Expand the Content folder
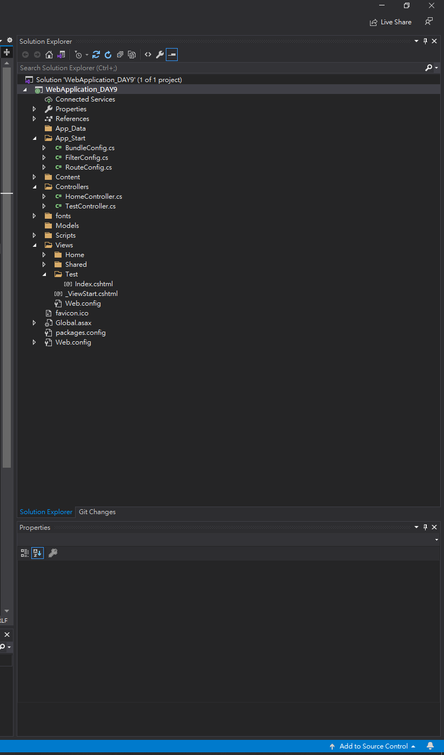 click(35, 177)
